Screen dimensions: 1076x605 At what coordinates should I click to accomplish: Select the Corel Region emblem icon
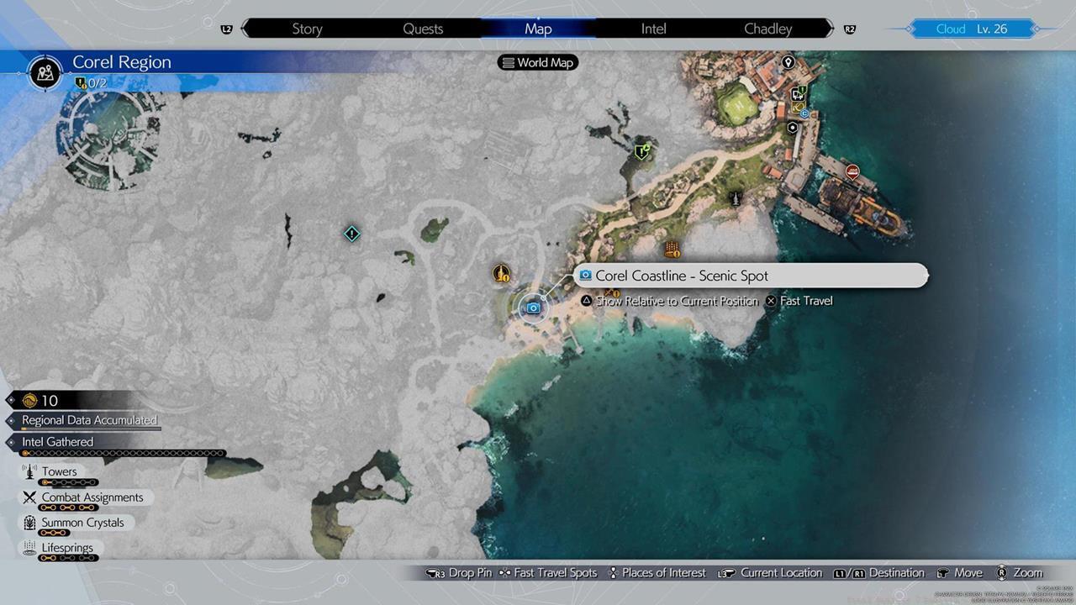(45, 72)
